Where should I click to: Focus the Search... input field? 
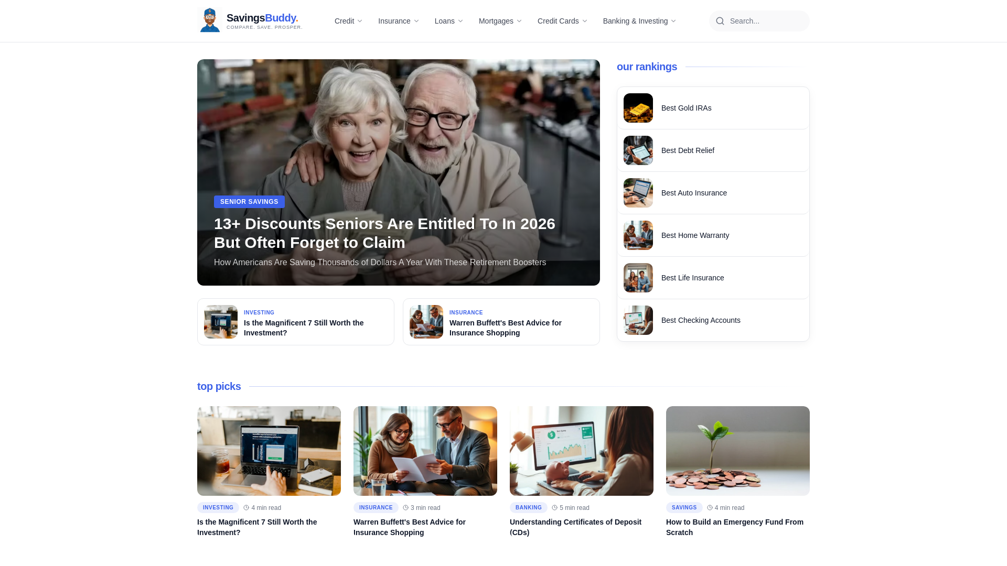(759, 21)
